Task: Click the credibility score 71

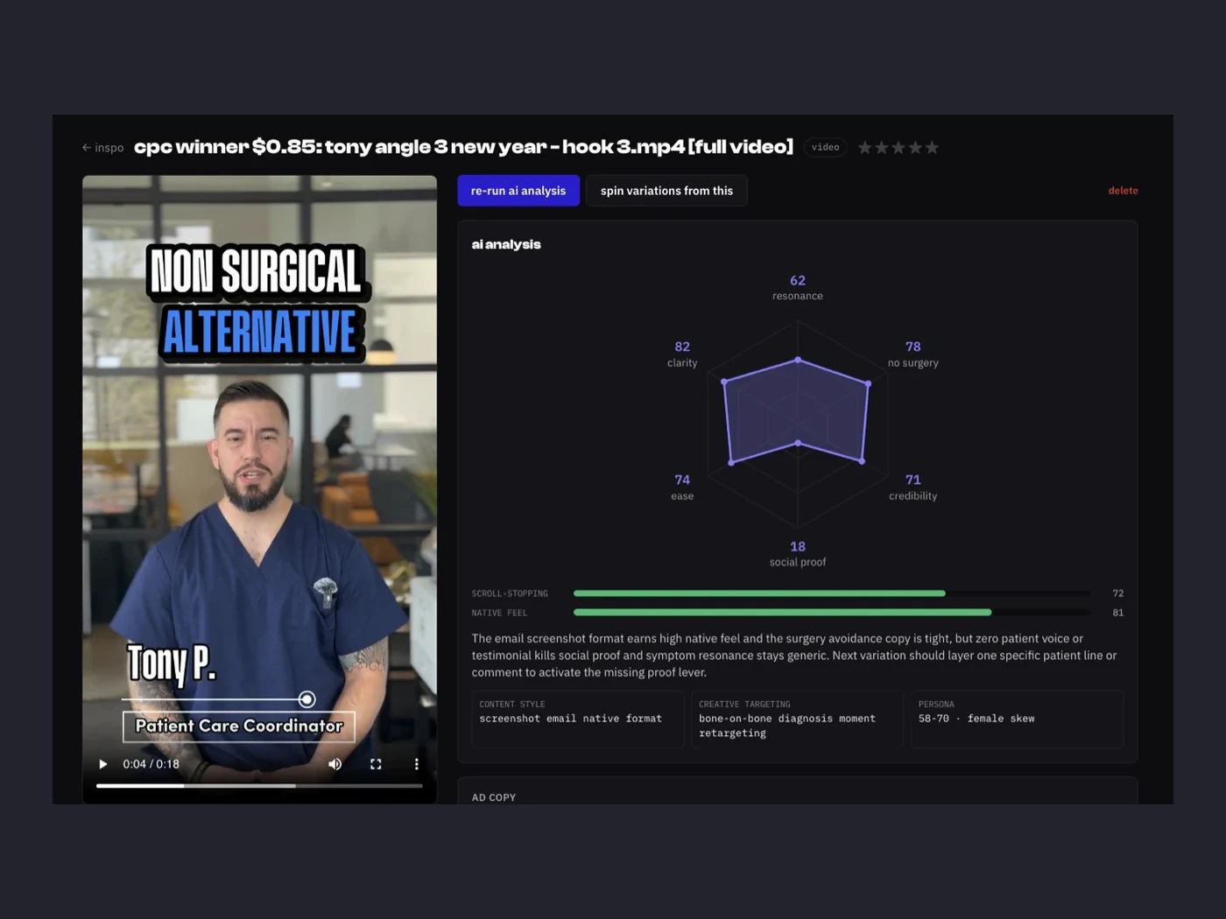Action: (x=913, y=481)
